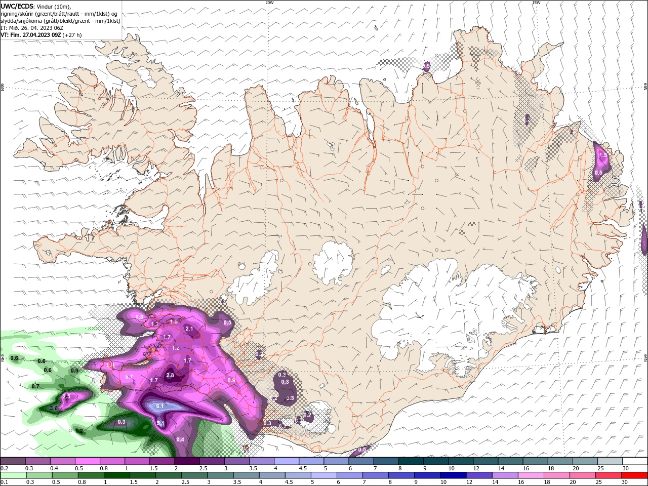Click the 2.5 label in the offshore pink patch
The height and width of the screenshot is (486, 648).
66,396
